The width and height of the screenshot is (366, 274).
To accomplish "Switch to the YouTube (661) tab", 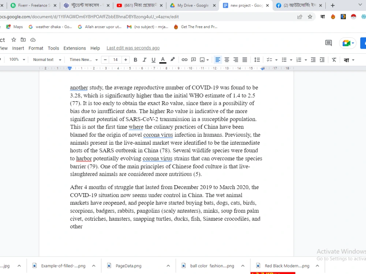I will (x=139, y=5).
